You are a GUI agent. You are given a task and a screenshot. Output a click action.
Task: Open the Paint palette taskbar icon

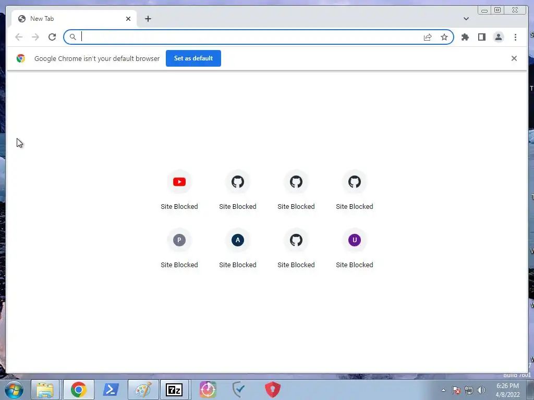pos(143,390)
